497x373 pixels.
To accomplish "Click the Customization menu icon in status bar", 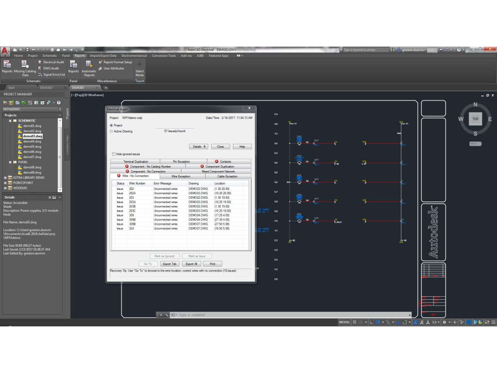I will point(493,322).
